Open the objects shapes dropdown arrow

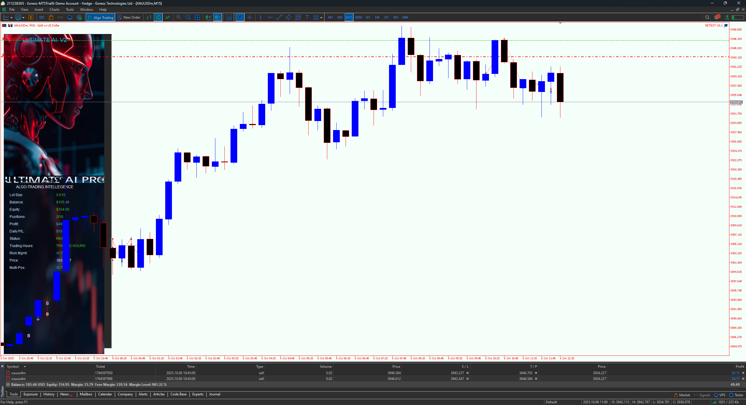[x=321, y=18]
